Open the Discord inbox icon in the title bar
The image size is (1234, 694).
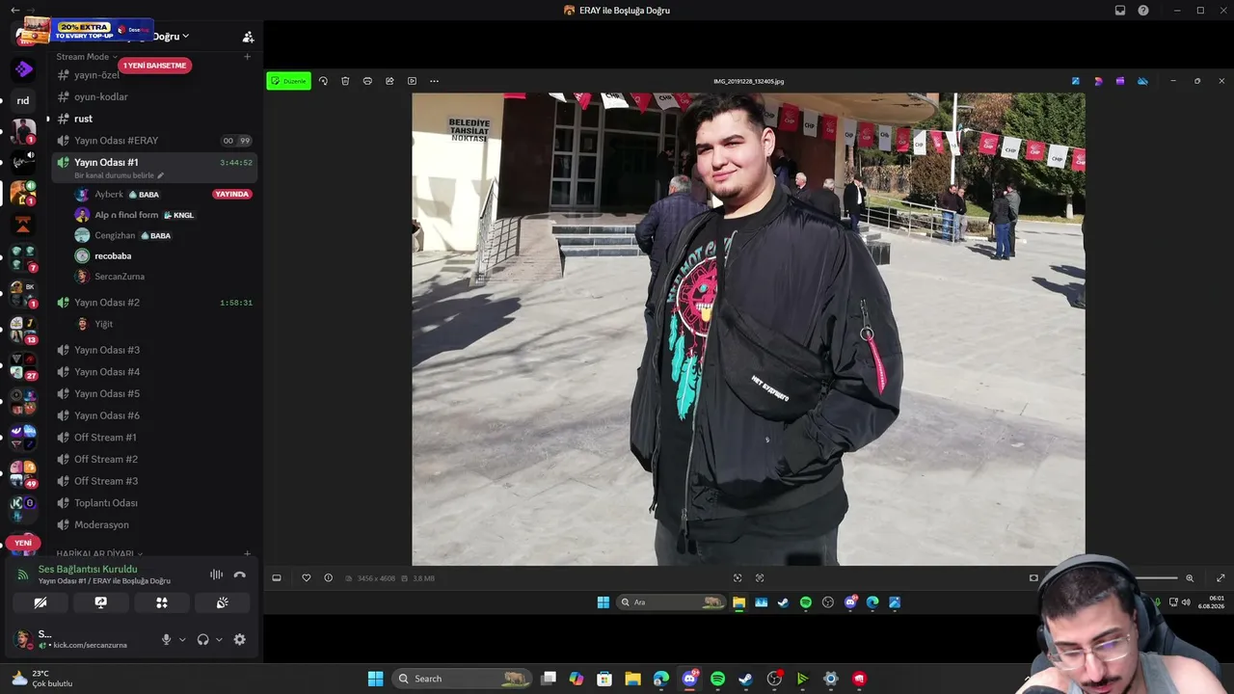[1120, 11]
